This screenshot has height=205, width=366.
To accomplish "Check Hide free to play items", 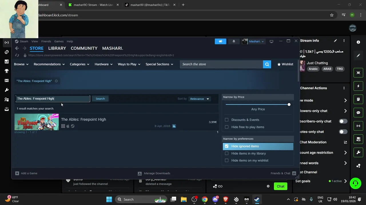I will [x=227, y=127].
